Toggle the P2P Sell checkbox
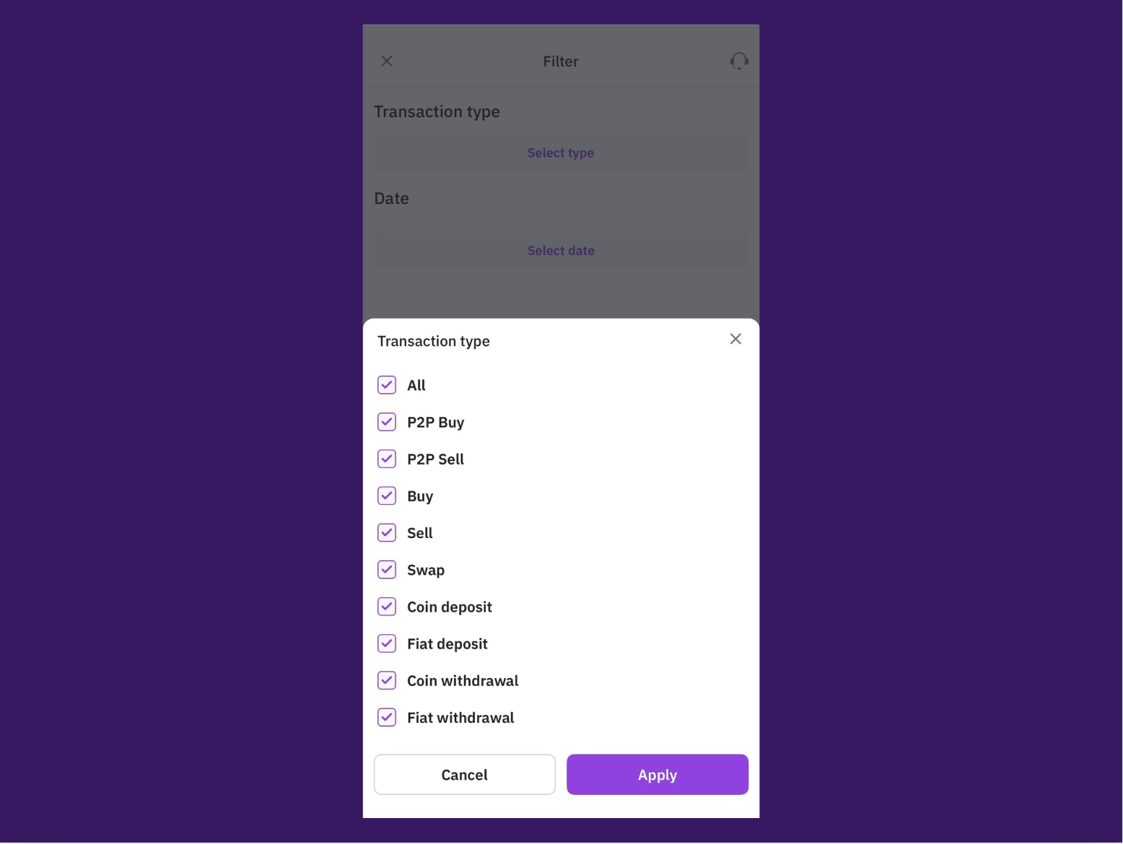This screenshot has height=844, width=1123. click(387, 459)
